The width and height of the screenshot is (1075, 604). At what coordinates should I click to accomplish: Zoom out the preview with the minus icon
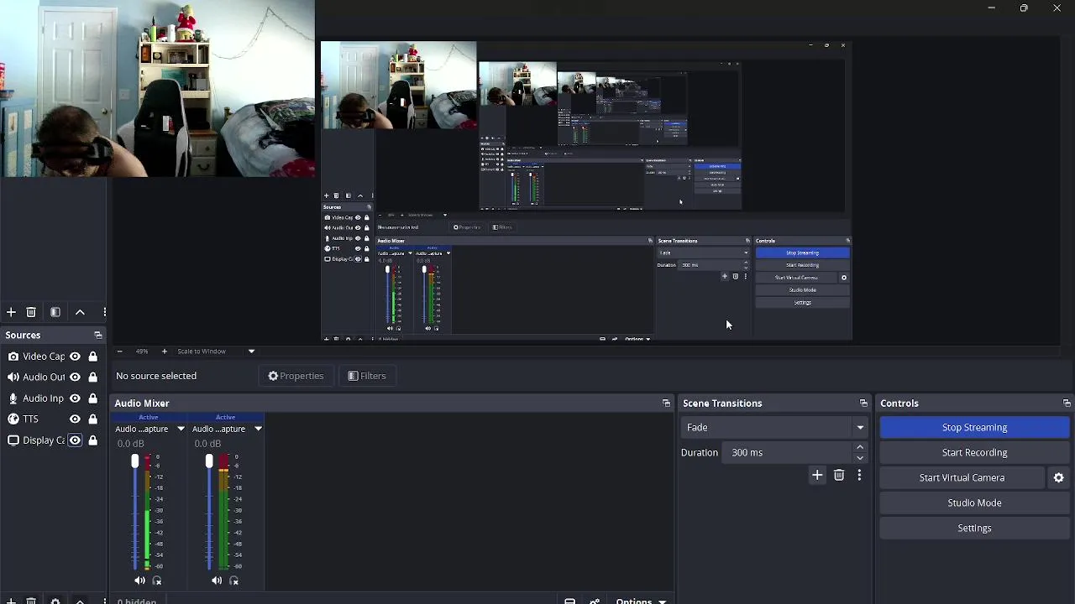point(119,351)
